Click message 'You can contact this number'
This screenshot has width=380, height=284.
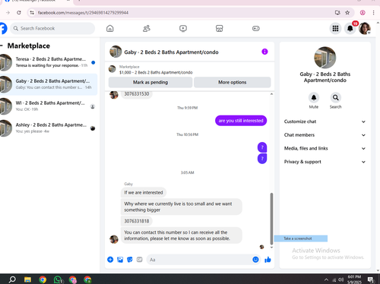click(x=182, y=235)
